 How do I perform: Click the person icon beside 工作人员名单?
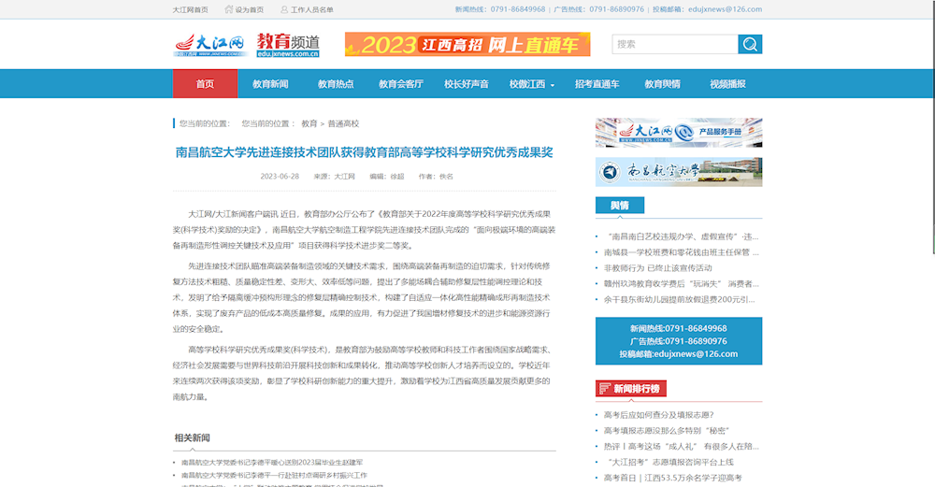(284, 9)
